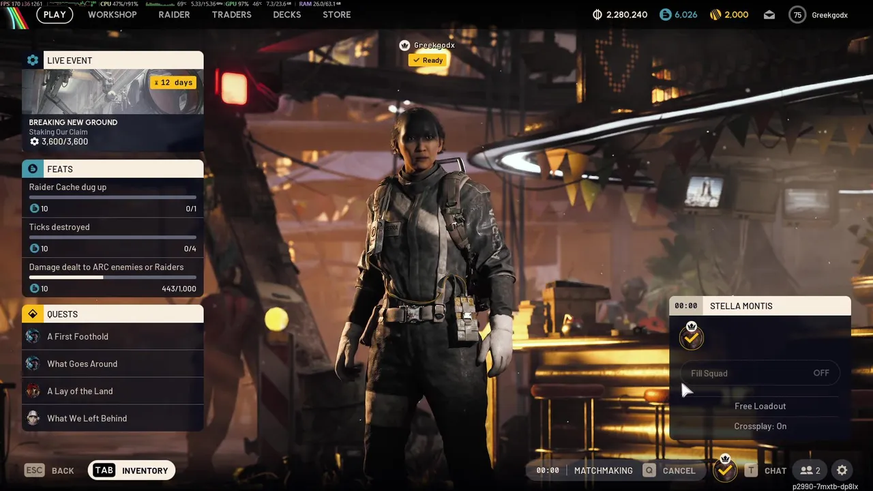The height and width of the screenshot is (491, 873).
Task: Click Damage dealt progress bar
Action: (x=113, y=278)
